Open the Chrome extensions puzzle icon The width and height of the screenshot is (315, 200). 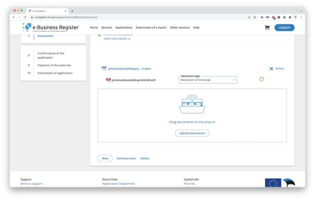[290, 17]
